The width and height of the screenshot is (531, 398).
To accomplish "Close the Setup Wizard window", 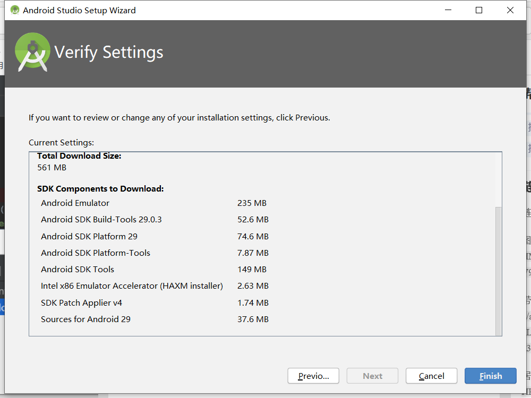I will (510, 10).
